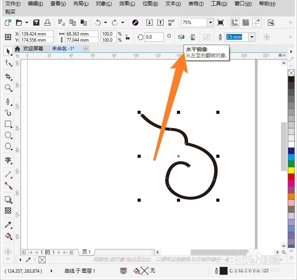Select the Text tool

point(8,160)
